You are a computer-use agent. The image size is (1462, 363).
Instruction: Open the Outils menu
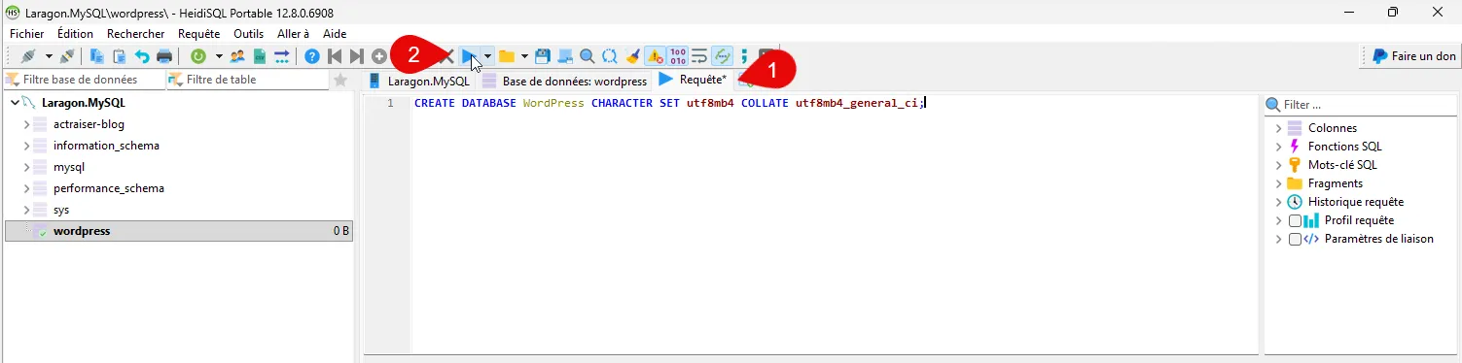249,33
